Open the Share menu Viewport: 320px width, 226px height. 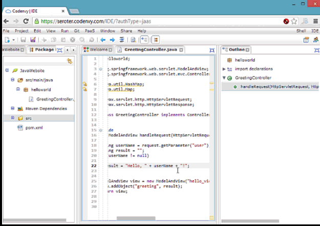click(126, 31)
